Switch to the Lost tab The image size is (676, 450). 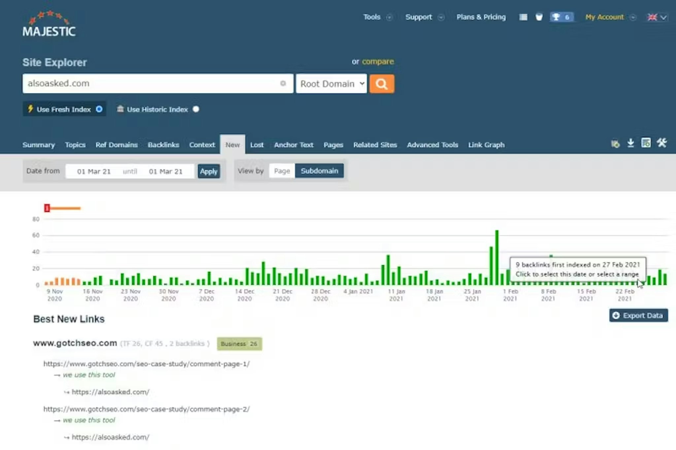click(x=257, y=145)
